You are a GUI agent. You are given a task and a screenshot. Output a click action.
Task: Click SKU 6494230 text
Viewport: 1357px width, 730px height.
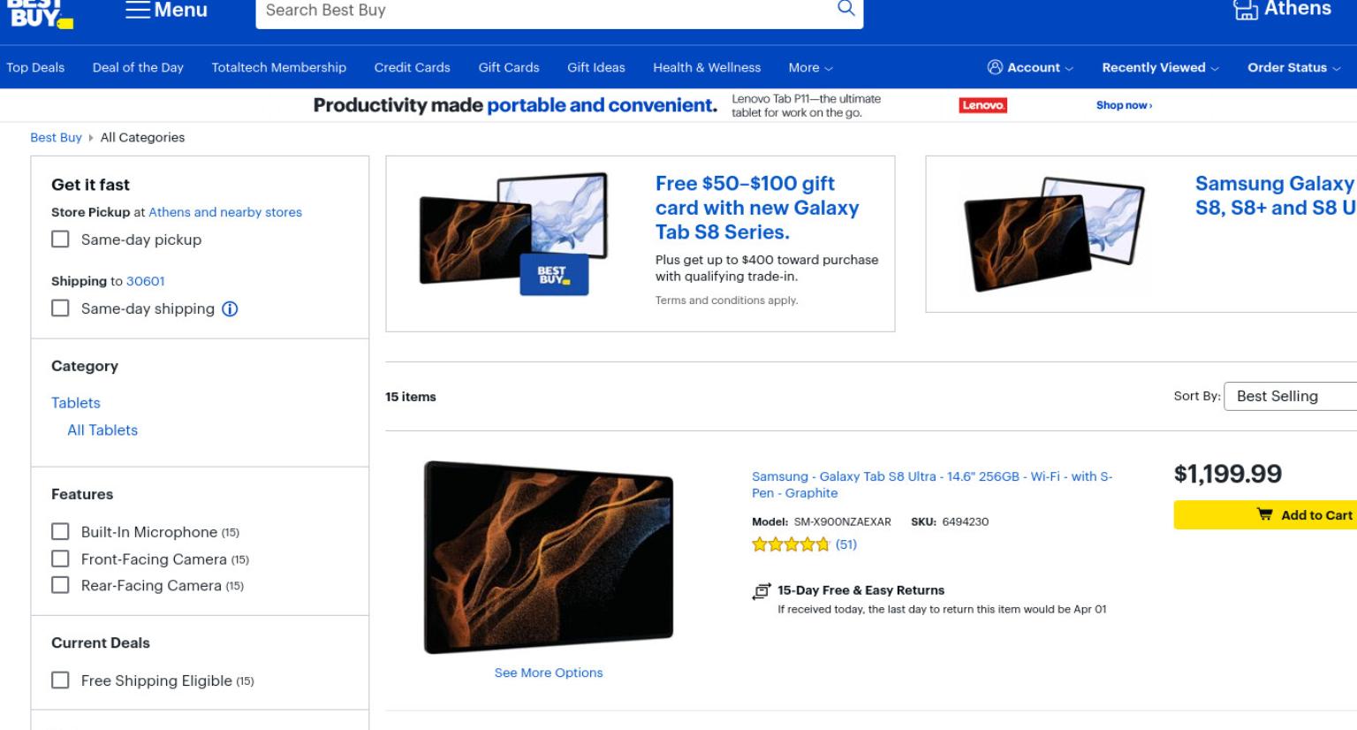[x=950, y=522]
